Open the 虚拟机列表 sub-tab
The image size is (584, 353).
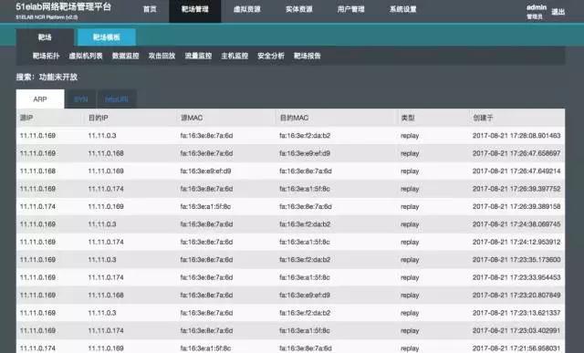click(86, 56)
